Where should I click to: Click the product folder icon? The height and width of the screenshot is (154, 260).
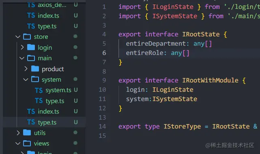35,69
